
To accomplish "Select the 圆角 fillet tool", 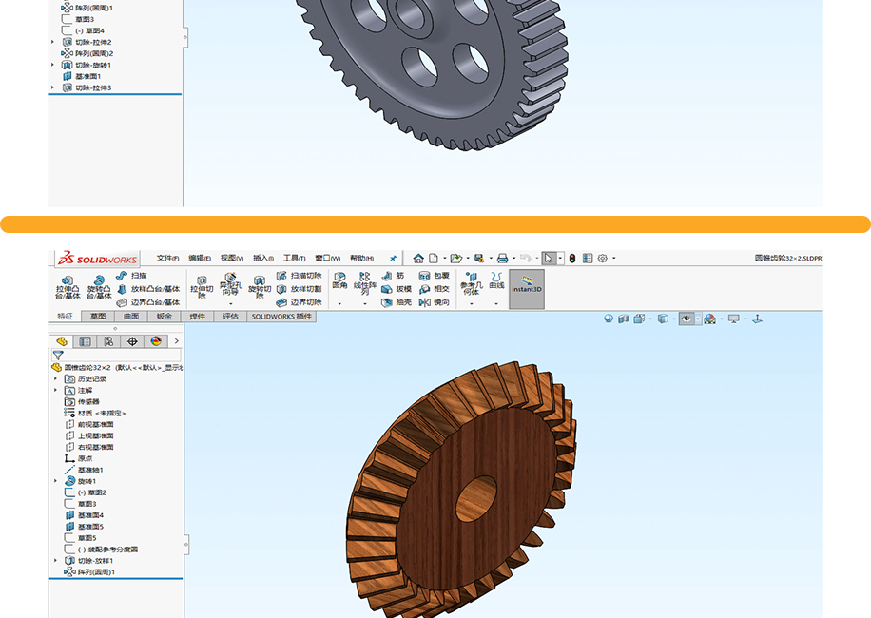I will pos(340,281).
